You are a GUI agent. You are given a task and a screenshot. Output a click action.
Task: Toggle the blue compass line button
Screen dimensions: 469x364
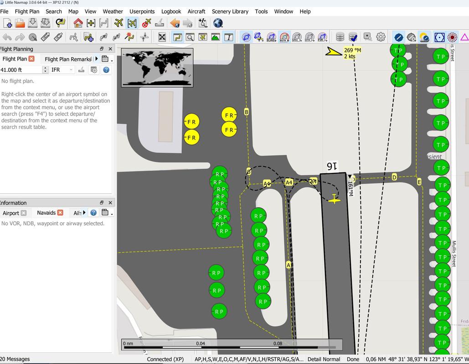click(398, 37)
